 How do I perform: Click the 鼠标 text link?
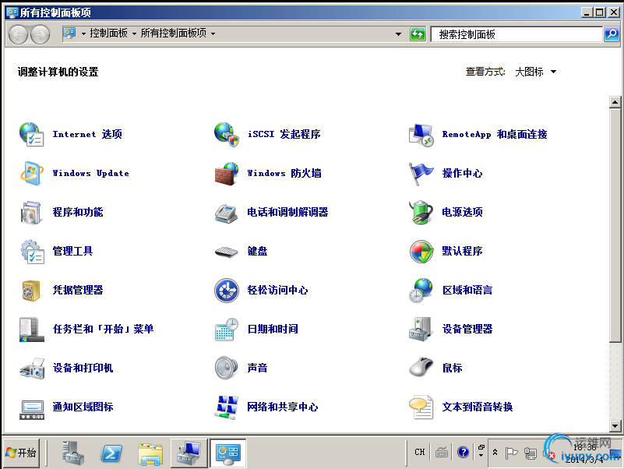pyautogui.click(x=452, y=368)
